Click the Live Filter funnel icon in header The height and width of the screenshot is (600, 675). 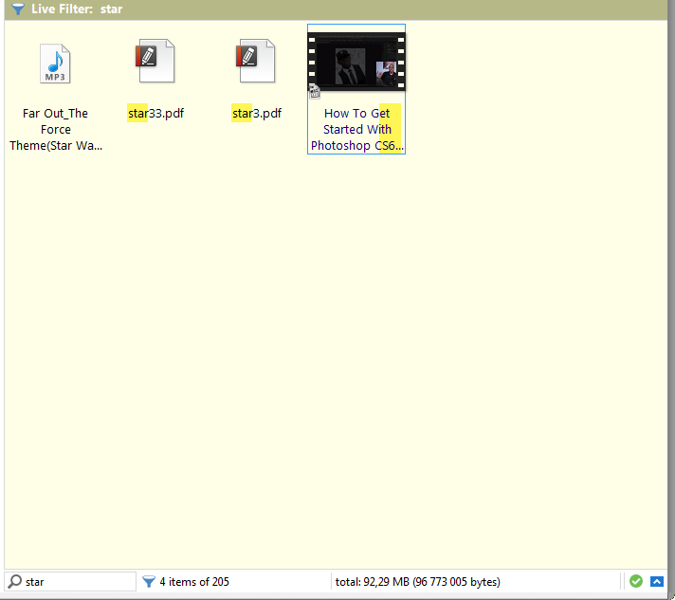17,9
